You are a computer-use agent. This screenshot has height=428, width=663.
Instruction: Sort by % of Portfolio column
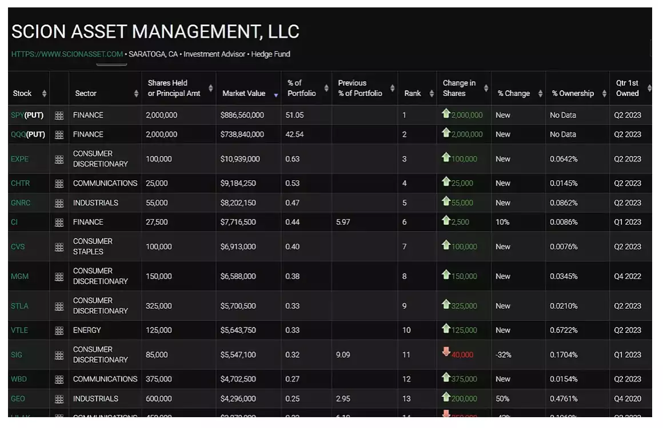pos(302,88)
